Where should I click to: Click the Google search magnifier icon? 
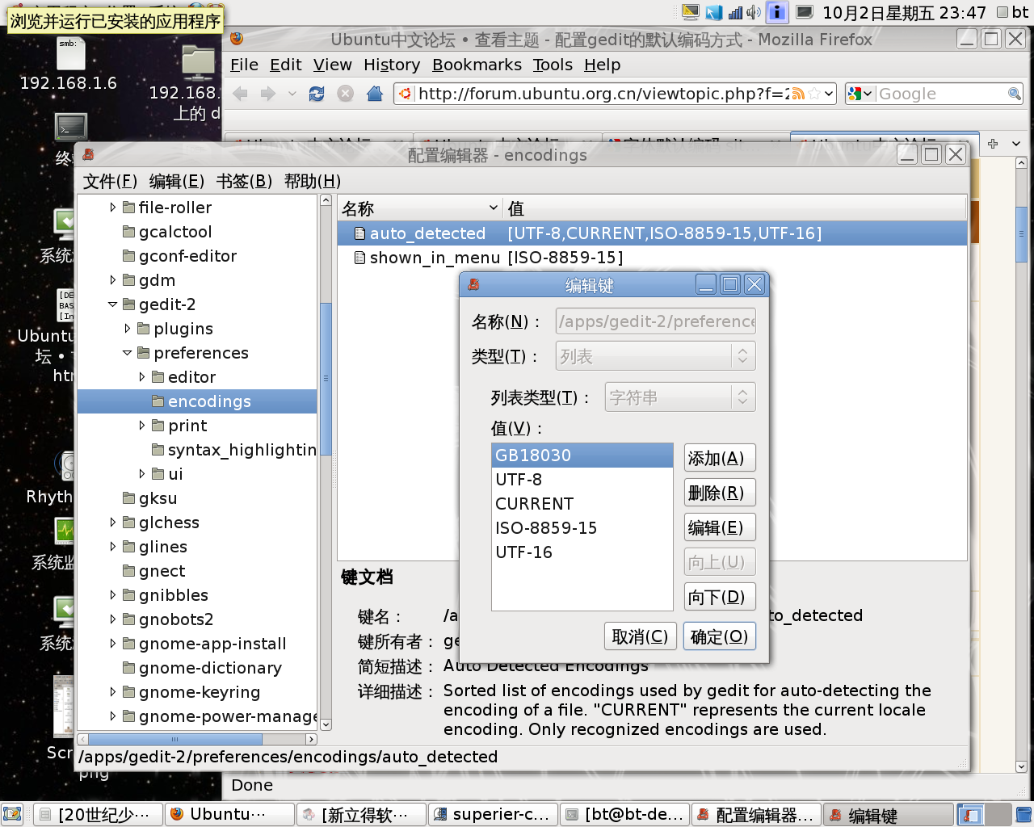click(1015, 94)
